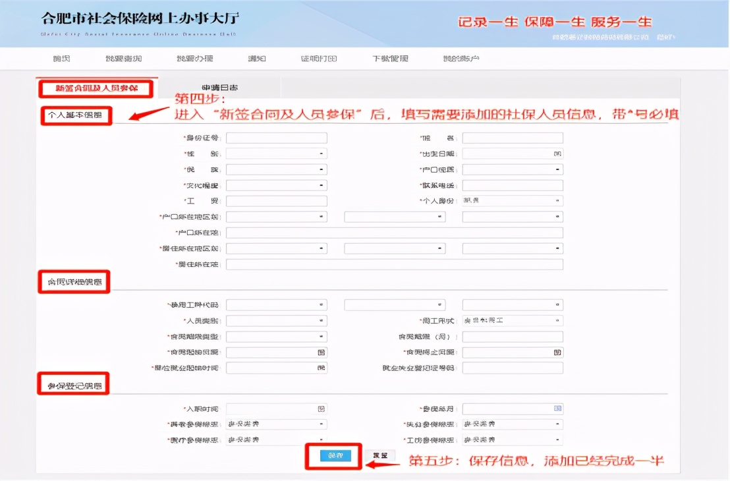This screenshot has height=481, width=730.
Task: Open the calendar icon in the birth date field
Action: tap(557, 154)
